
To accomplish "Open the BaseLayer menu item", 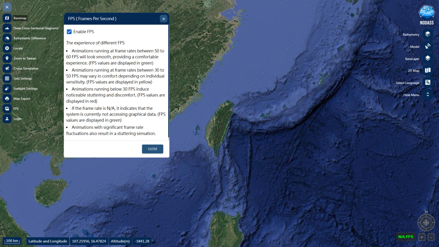I will point(428,58).
